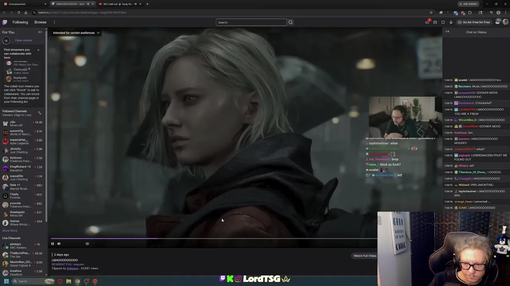Mute the 90's Chill Lofi tab audio
The image size is (510, 286).
[135, 4]
